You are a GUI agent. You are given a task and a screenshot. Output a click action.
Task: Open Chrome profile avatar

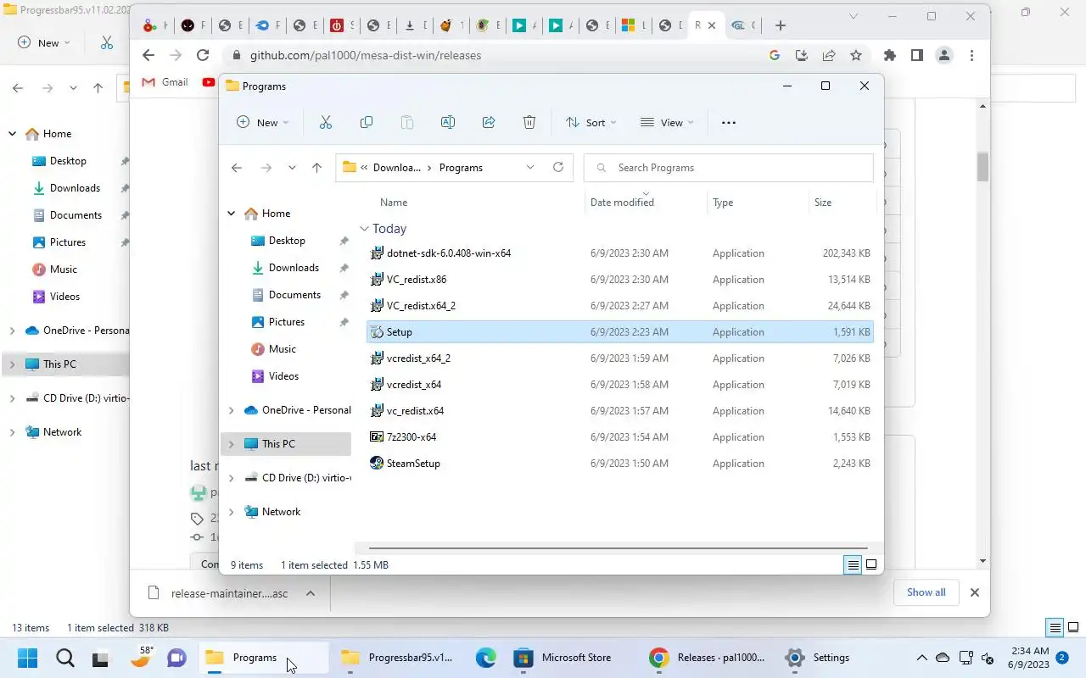click(x=944, y=55)
